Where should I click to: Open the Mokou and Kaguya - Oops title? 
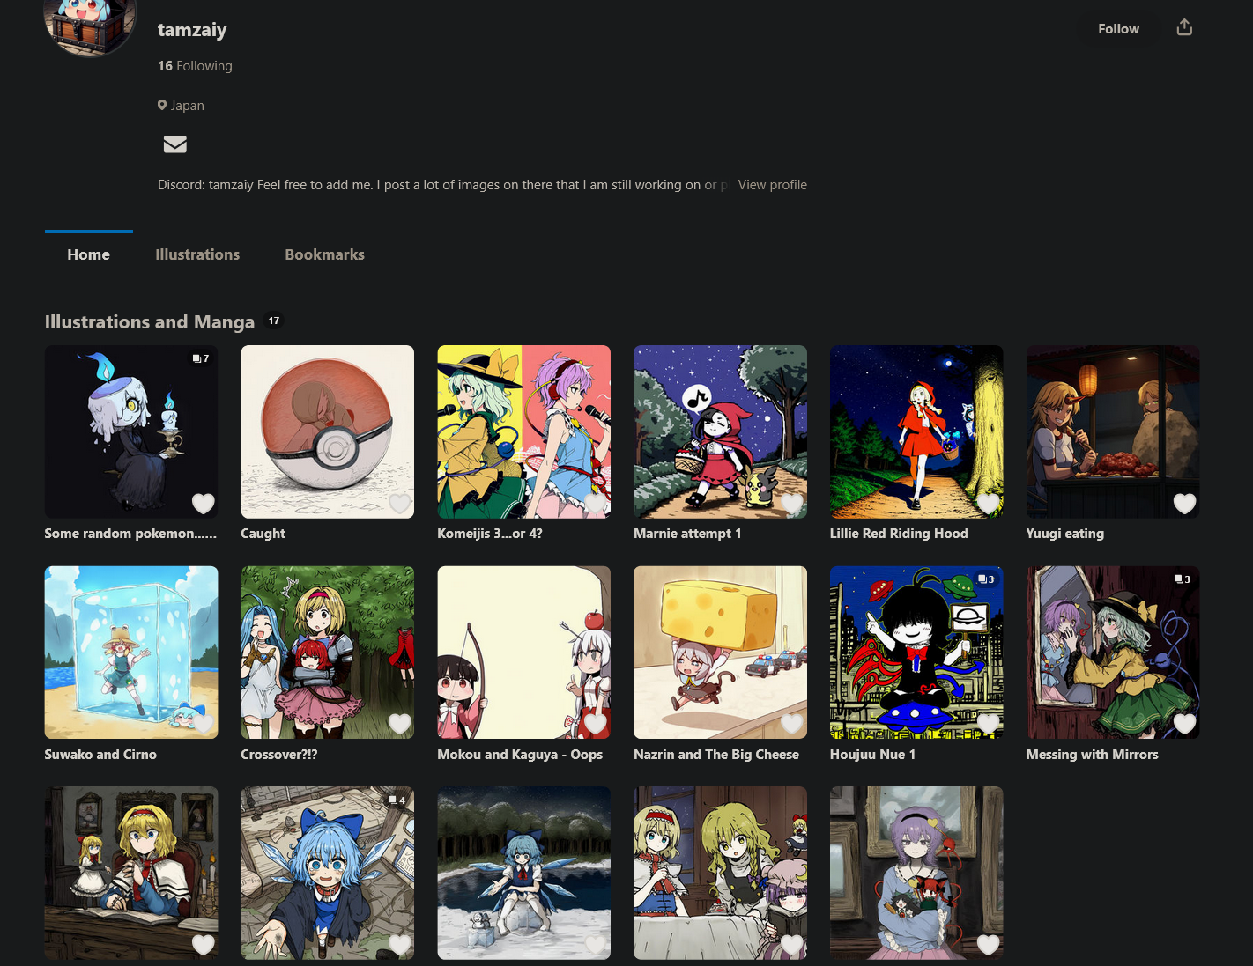(520, 755)
